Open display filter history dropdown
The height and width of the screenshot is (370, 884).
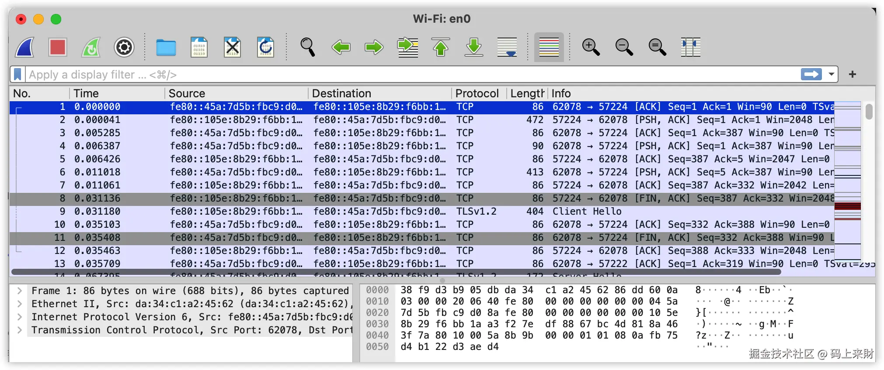[x=831, y=75]
